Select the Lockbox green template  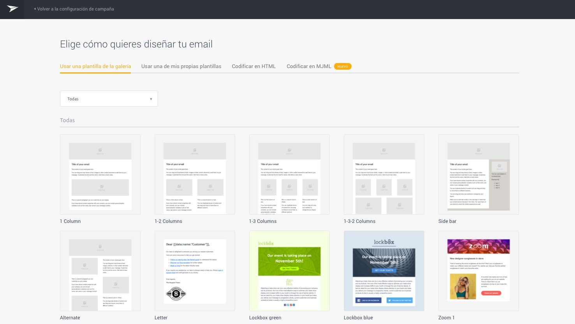pyautogui.click(x=289, y=271)
